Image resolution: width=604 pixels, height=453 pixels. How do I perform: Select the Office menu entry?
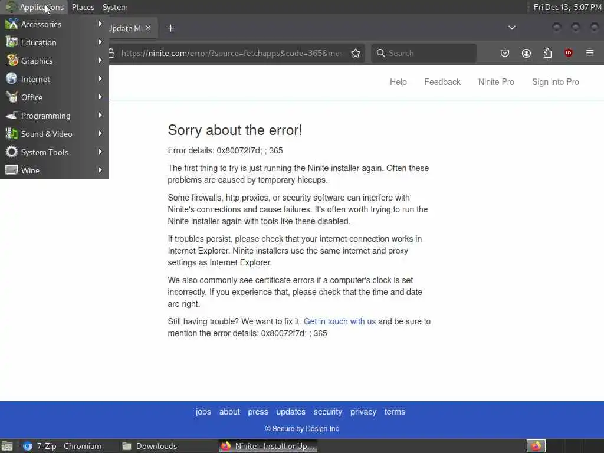click(54, 97)
